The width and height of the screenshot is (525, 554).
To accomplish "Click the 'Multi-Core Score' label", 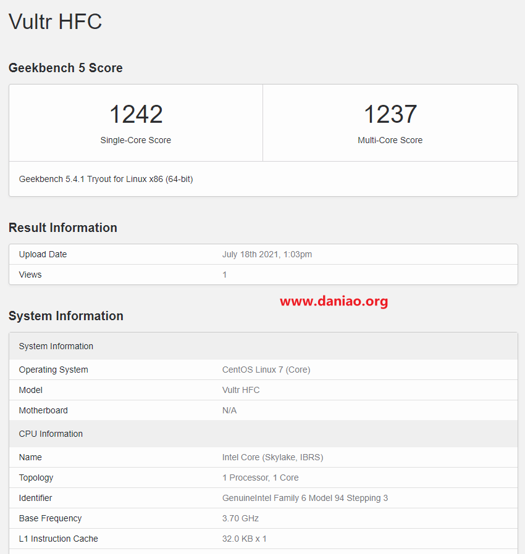I will 390,140.
